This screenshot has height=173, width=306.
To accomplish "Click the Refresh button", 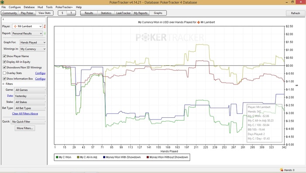I will coord(295,13).
